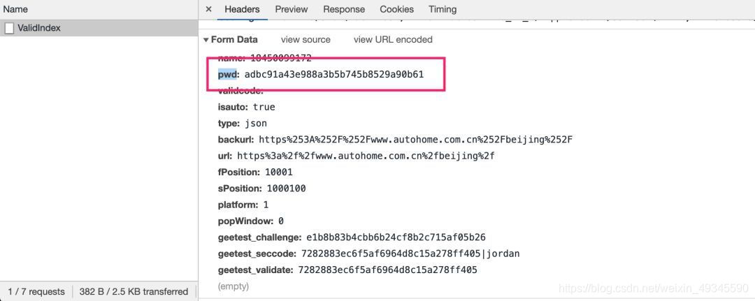
Task: Click the view source link
Action: pyautogui.click(x=305, y=39)
